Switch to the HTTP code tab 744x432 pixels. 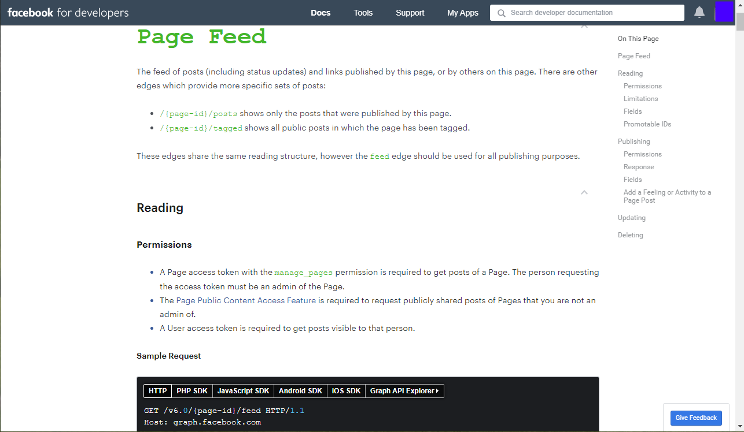[x=157, y=391]
